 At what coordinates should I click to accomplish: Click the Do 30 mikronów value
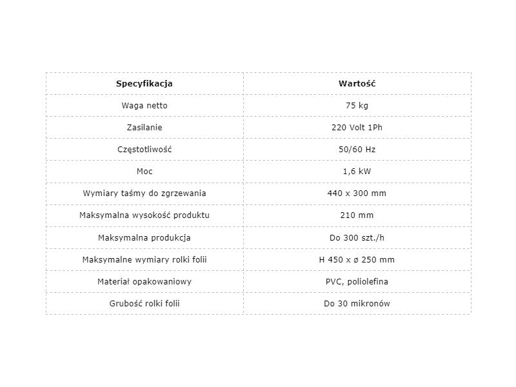(357, 303)
